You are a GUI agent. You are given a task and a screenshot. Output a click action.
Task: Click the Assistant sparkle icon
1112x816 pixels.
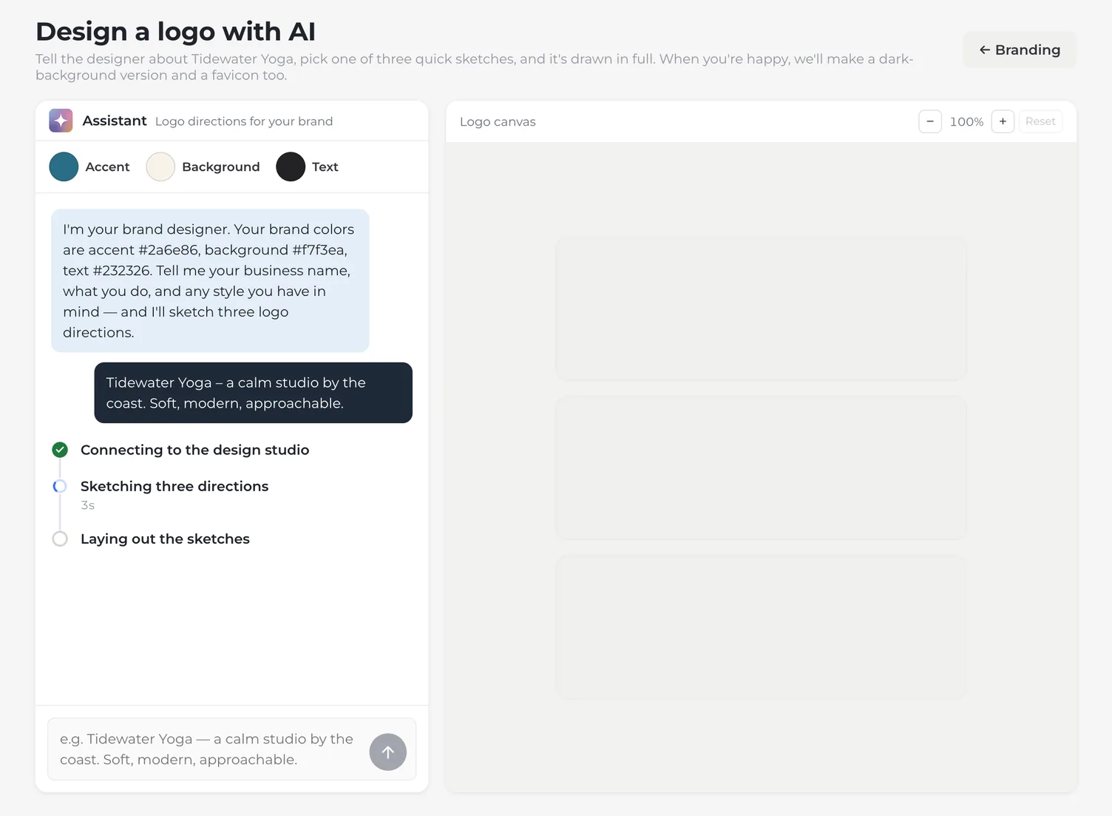(x=61, y=121)
